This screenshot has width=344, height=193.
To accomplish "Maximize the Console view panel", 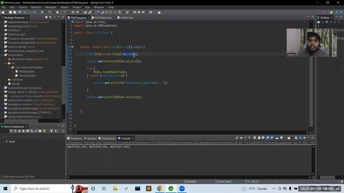I will click(x=313, y=138).
